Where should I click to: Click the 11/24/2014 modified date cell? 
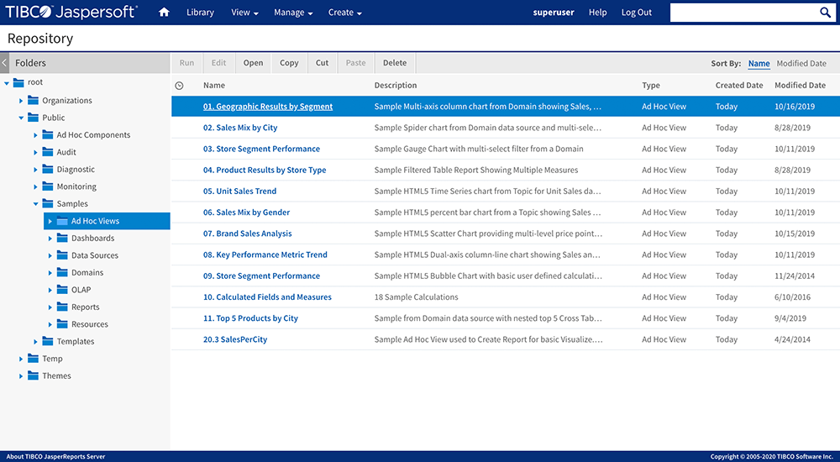(795, 276)
